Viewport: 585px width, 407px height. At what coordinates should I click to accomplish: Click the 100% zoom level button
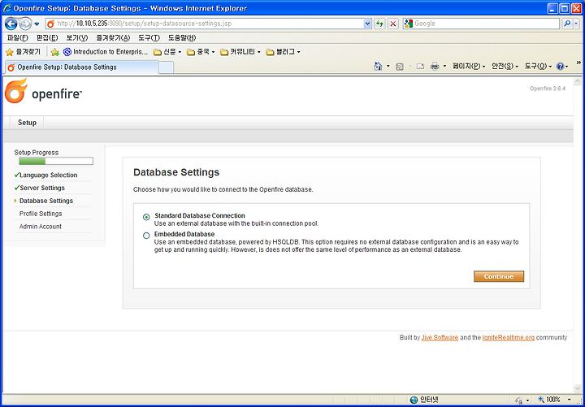[549, 400]
